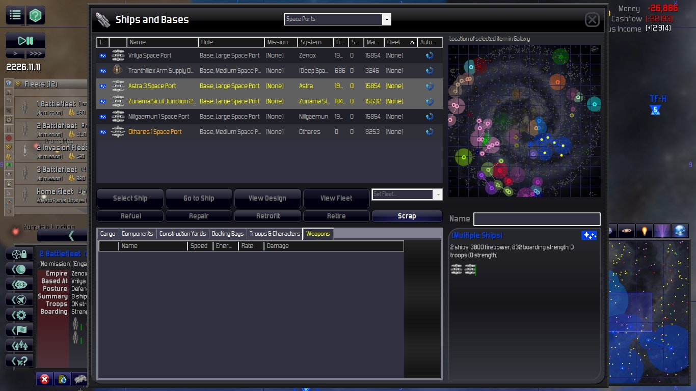Open the gear construction panel button

pyautogui.click(x=19, y=315)
